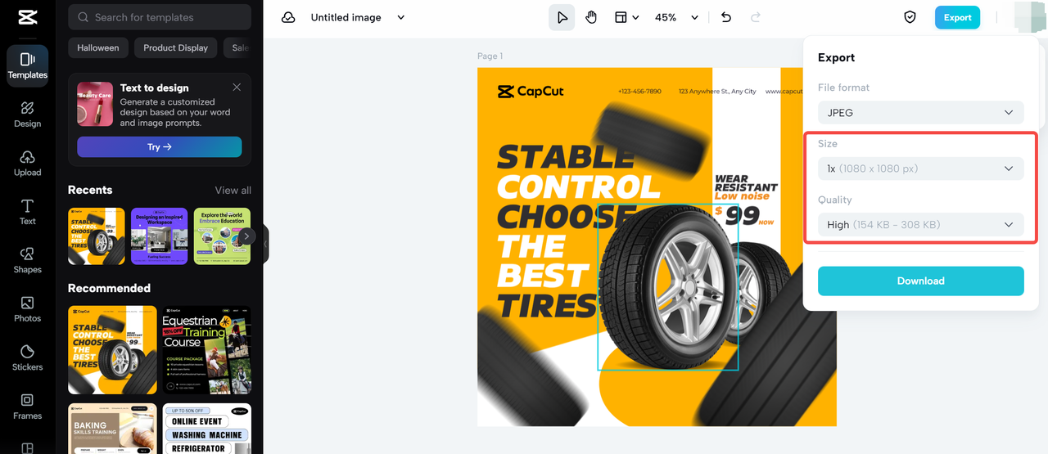This screenshot has height=454, width=1048.
Task: Click the CapCut logo icon
Action: click(27, 17)
